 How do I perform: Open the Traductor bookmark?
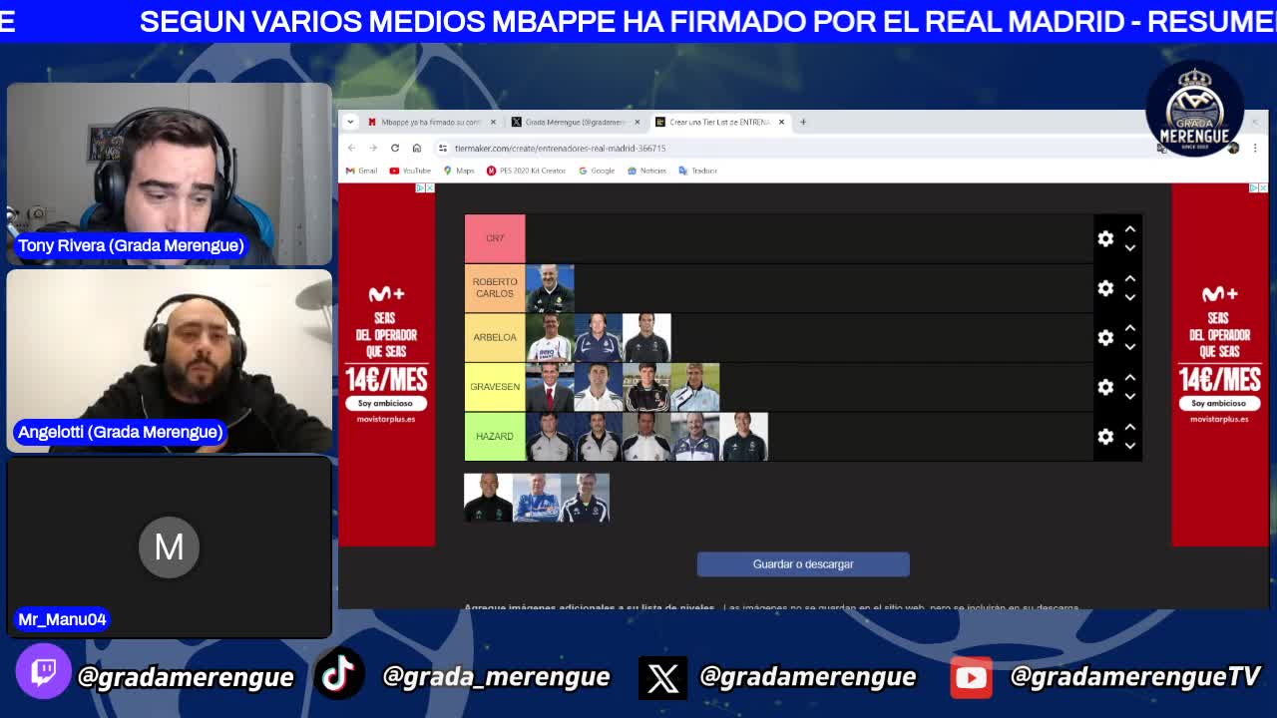tap(698, 171)
